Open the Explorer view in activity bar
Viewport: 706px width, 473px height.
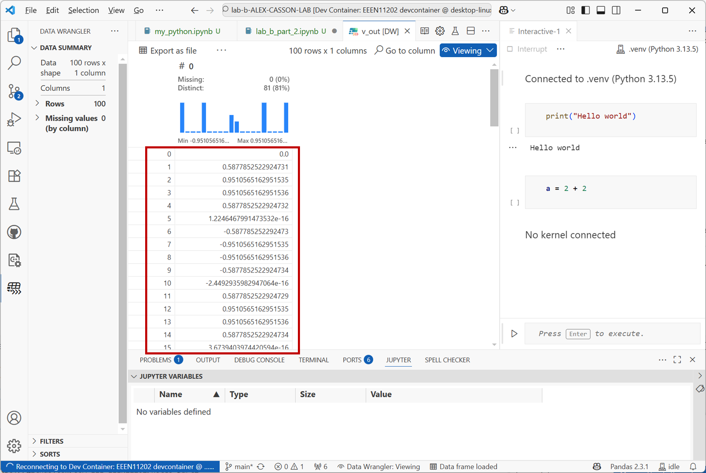coord(14,35)
